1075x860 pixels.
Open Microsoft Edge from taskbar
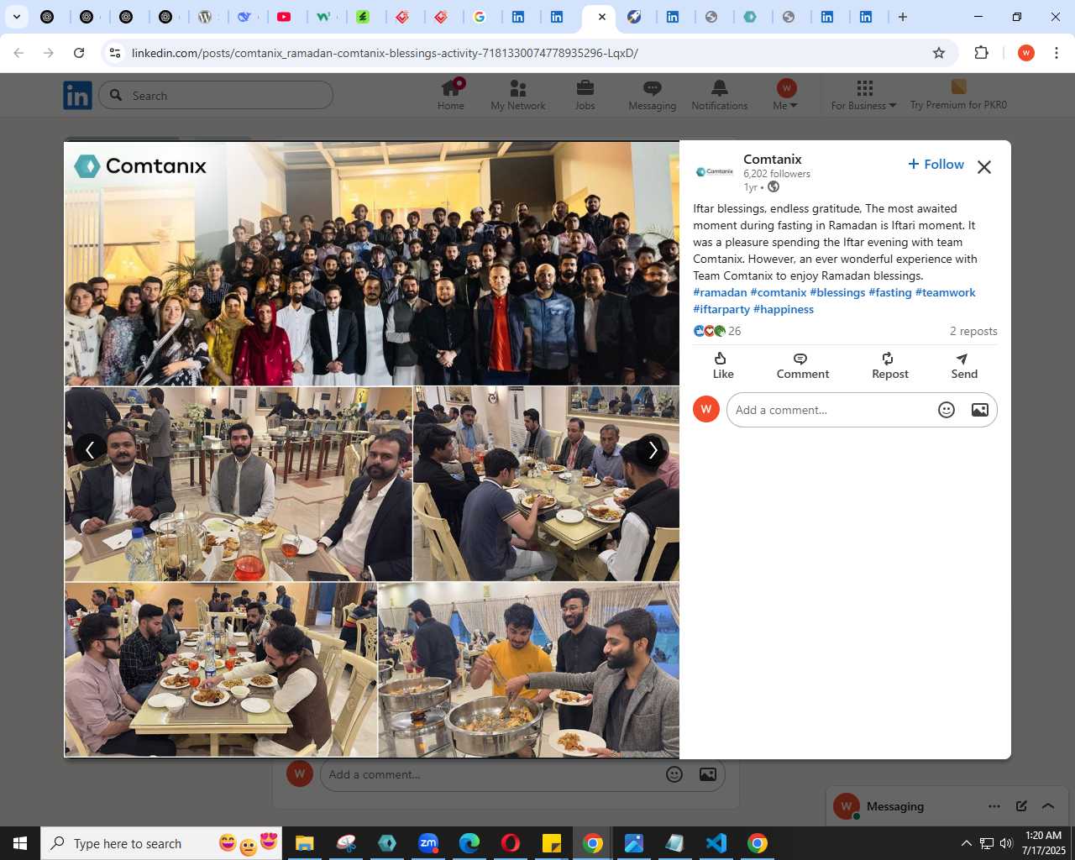coord(469,843)
